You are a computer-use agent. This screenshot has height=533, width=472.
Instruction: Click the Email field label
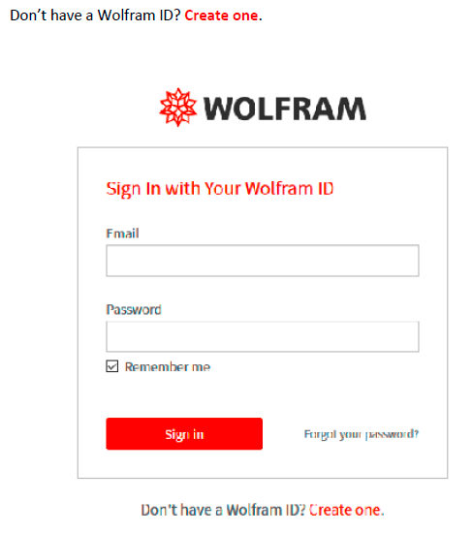pyautogui.click(x=122, y=234)
